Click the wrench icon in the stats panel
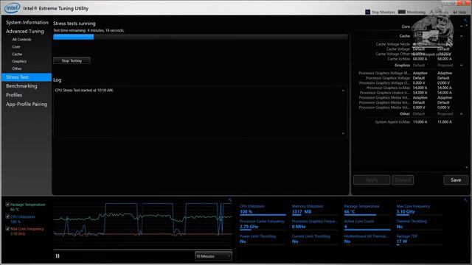Screen dimensions: 472x265 [x=465, y=199]
